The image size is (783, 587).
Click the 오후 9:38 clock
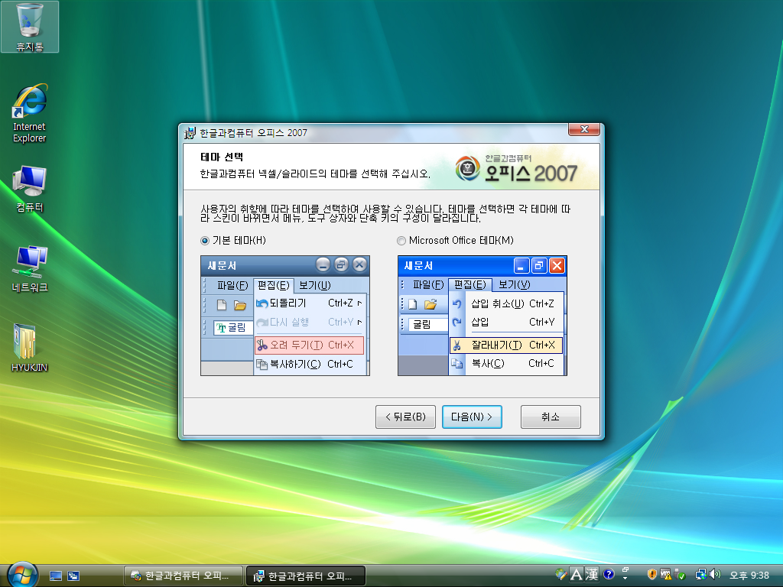tap(749, 576)
